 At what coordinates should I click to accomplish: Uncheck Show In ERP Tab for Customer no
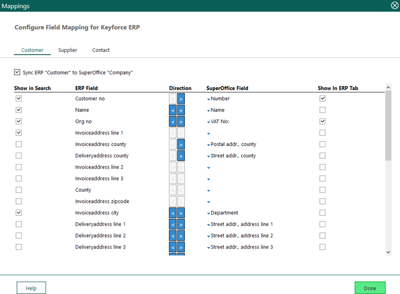coord(323,99)
